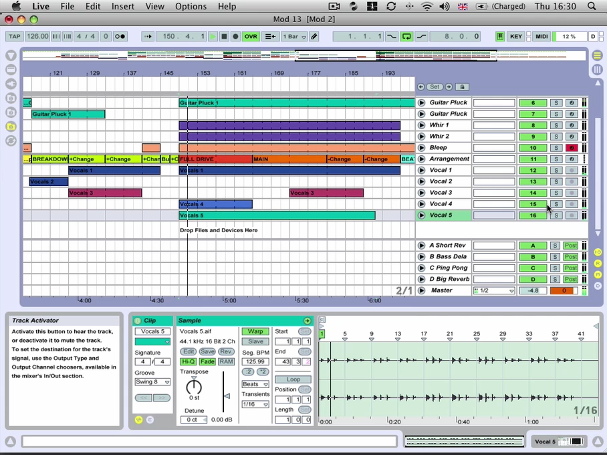Solo the Vocal 3 track
Image resolution: width=607 pixels, height=455 pixels.
click(556, 193)
